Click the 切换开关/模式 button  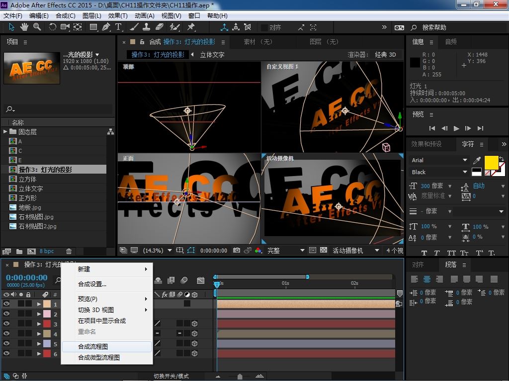171,376
